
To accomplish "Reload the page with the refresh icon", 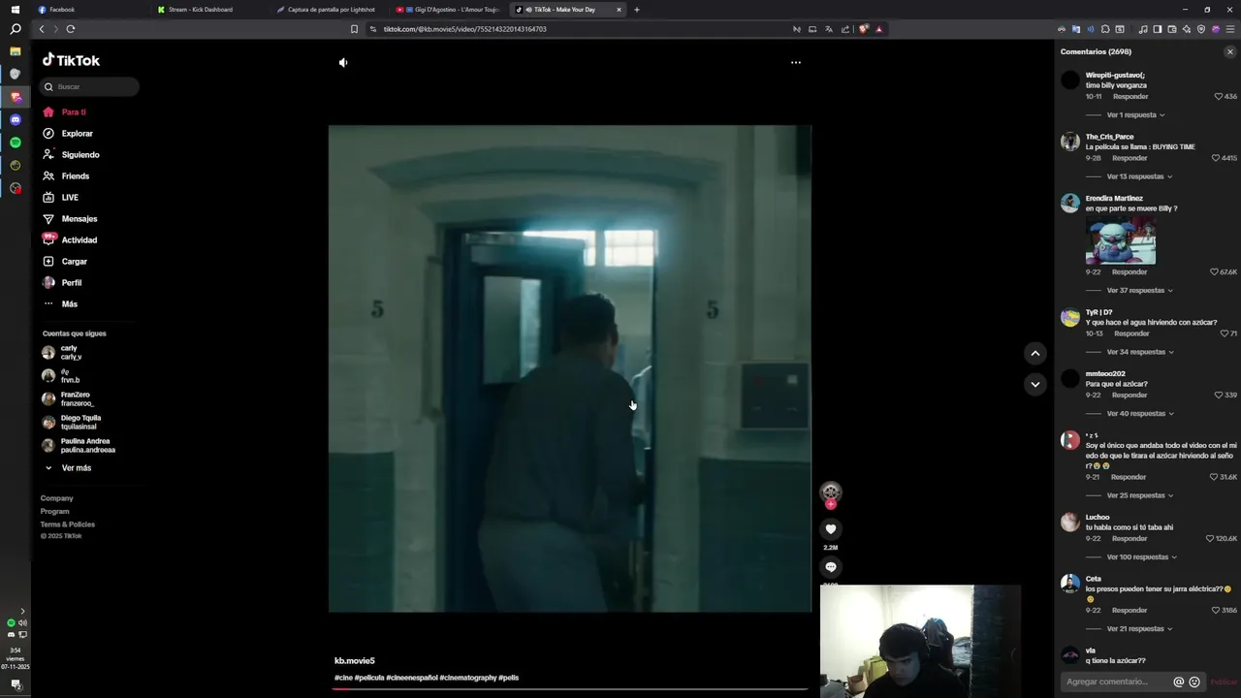I will point(71,29).
